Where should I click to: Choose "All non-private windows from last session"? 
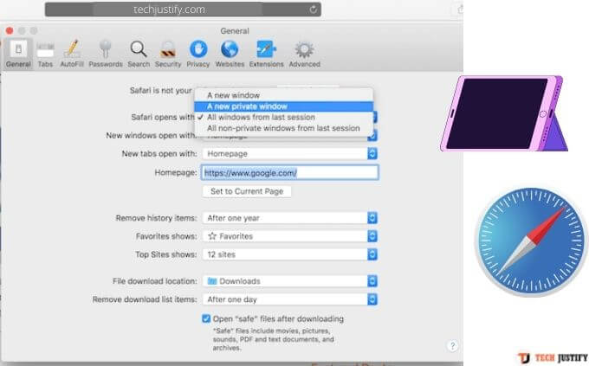(x=283, y=128)
